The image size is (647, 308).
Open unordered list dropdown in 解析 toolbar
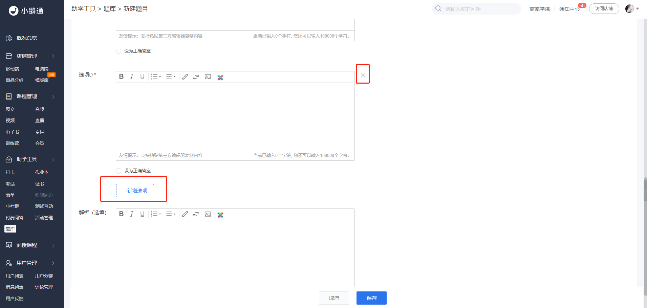coord(171,214)
